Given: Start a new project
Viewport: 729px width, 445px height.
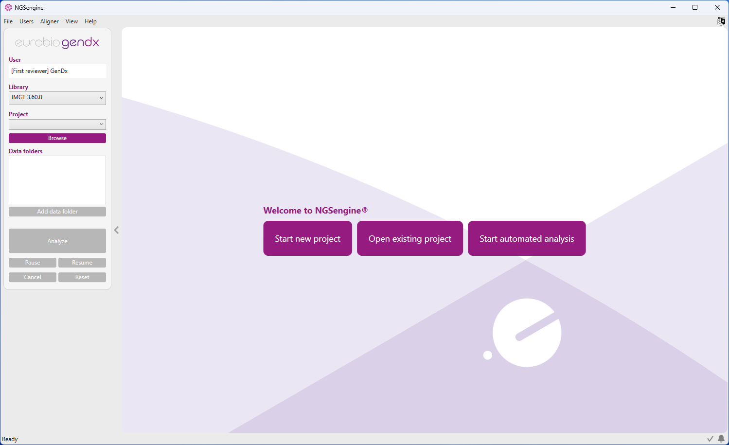Looking at the screenshot, I should 307,238.
